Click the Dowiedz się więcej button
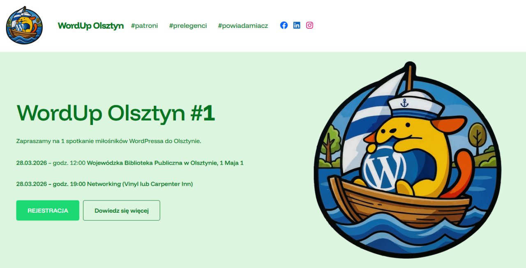 click(121, 211)
